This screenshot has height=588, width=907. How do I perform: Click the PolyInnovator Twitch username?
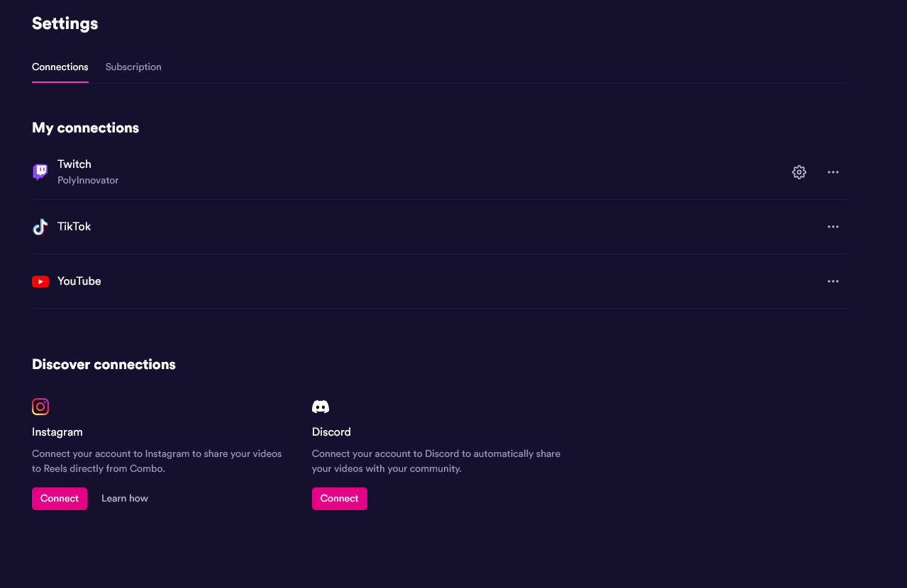pyautogui.click(x=88, y=181)
